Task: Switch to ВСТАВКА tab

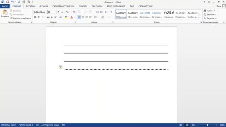Action: point(30,6)
